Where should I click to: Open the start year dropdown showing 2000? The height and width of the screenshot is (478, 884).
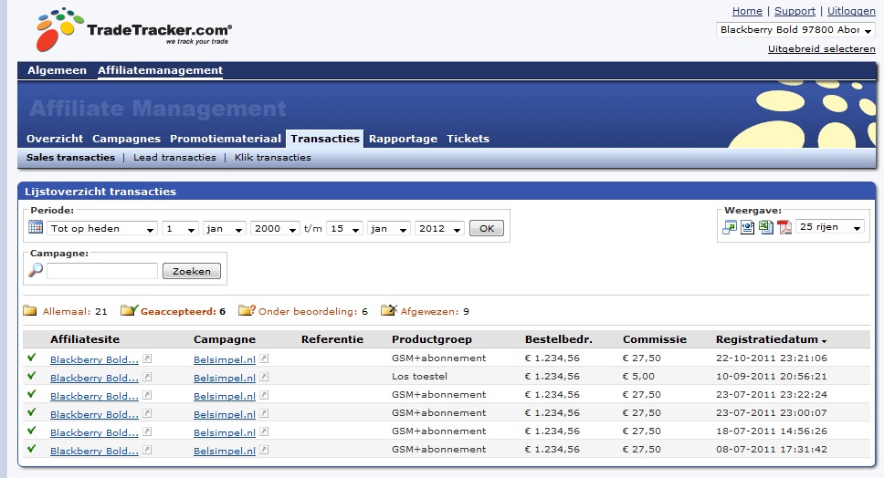[x=275, y=228]
